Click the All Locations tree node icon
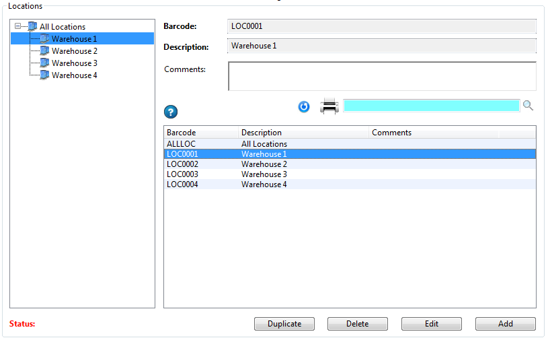 pyautogui.click(x=32, y=27)
